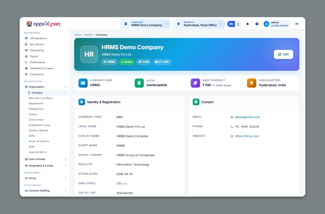This screenshot has width=325, height=214.
Task: Switch language to Arabic
Action: point(238,24)
